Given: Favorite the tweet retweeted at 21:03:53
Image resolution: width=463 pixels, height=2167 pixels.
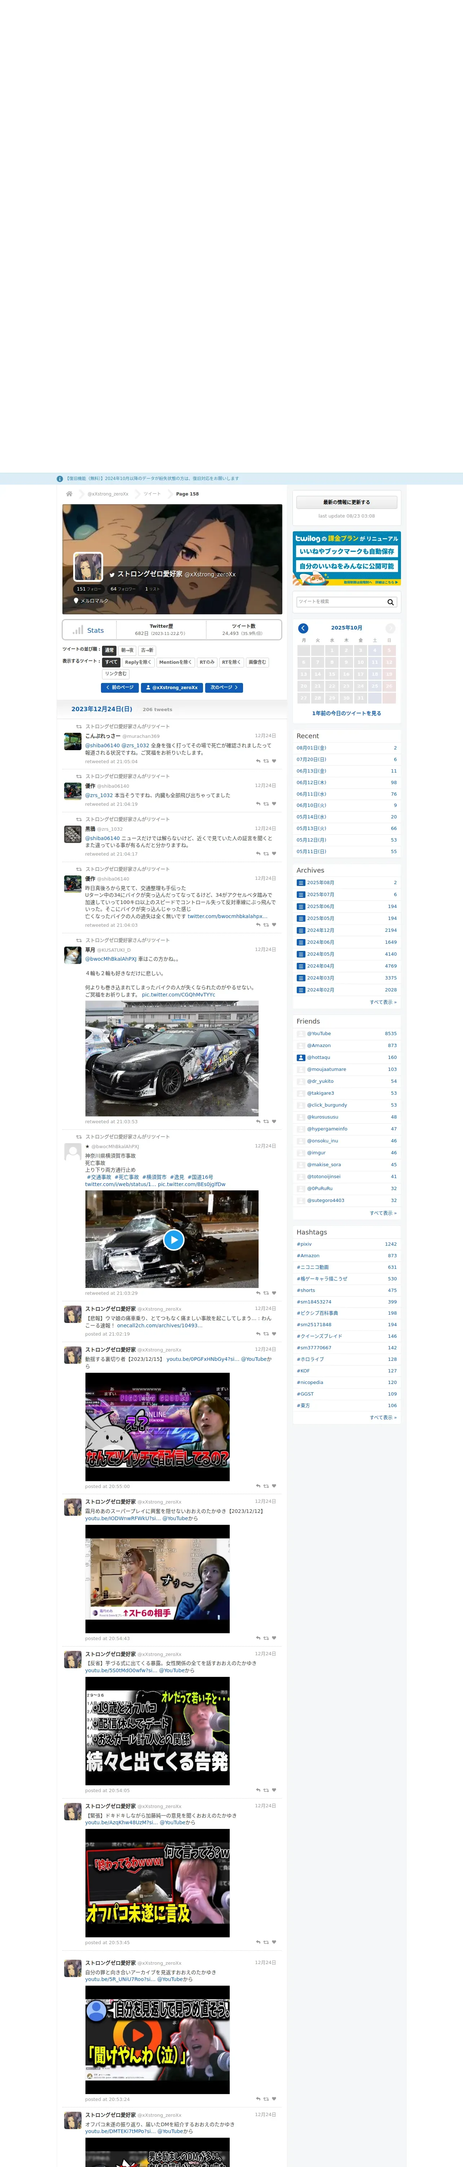Looking at the screenshot, I should (x=274, y=1121).
